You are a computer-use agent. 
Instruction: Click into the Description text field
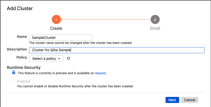point(117,50)
